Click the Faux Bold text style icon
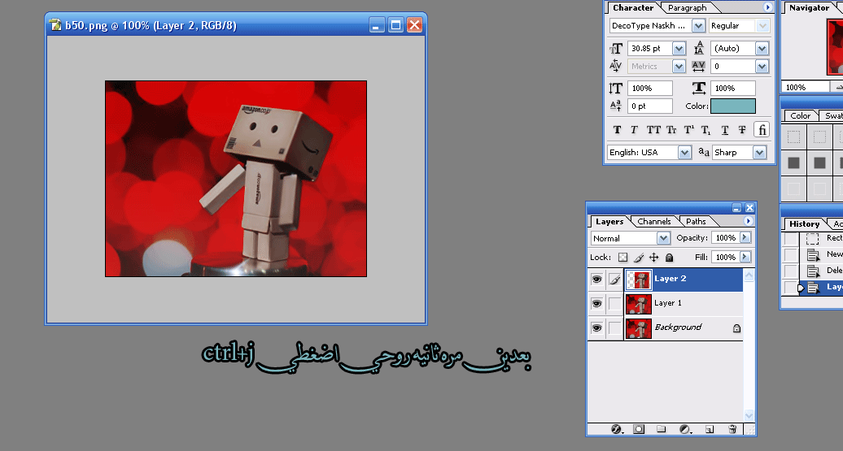 click(x=617, y=130)
